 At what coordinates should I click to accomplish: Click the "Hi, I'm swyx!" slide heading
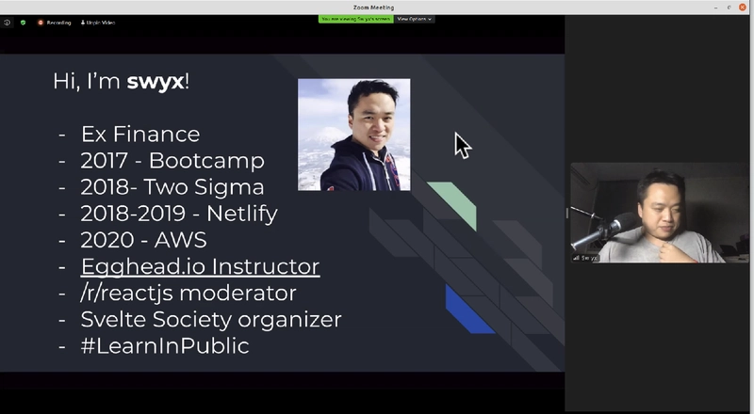point(122,82)
